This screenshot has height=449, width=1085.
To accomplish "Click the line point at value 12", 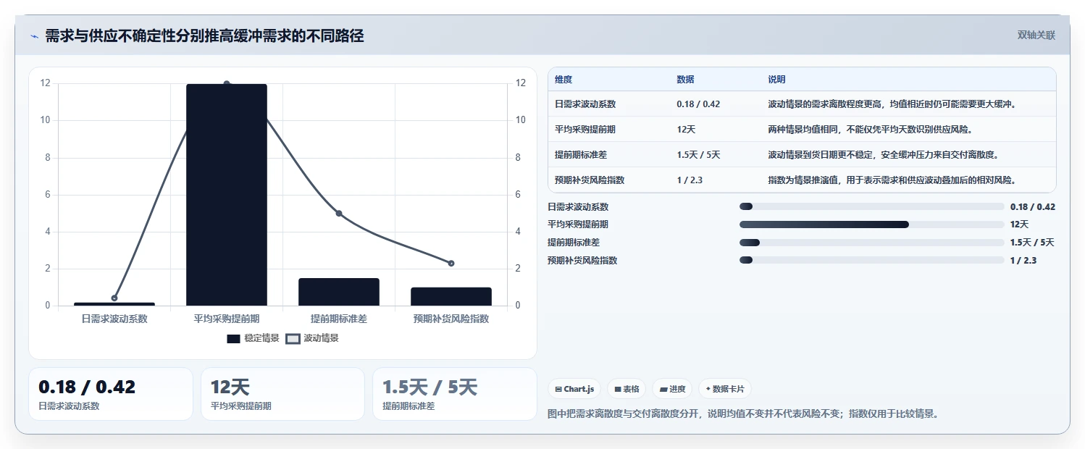I will [x=227, y=84].
